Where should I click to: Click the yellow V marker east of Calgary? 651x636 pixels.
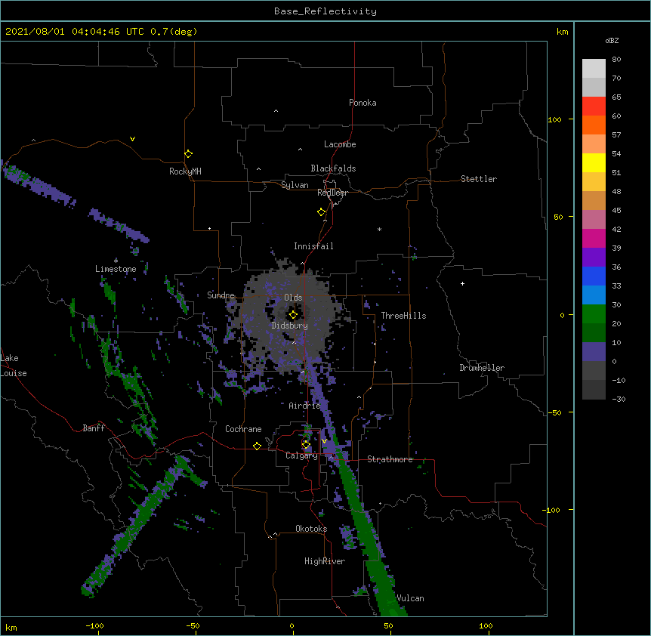324,441
